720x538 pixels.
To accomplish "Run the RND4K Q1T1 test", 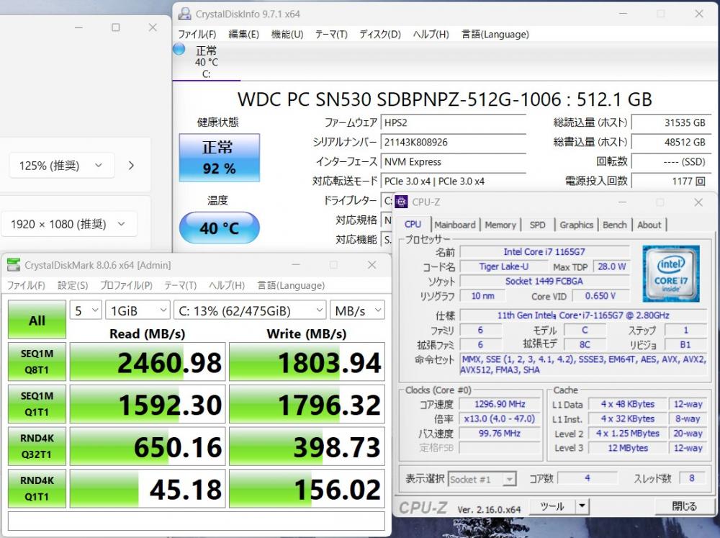I will [37, 488].
